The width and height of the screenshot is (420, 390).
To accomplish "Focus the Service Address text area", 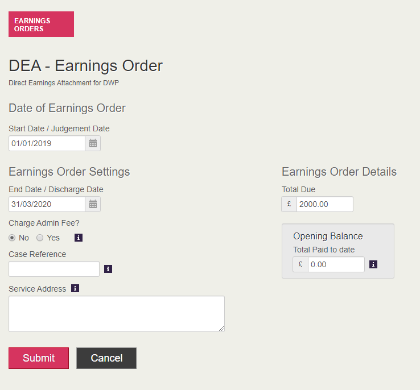I will click(x=116, y=313).
